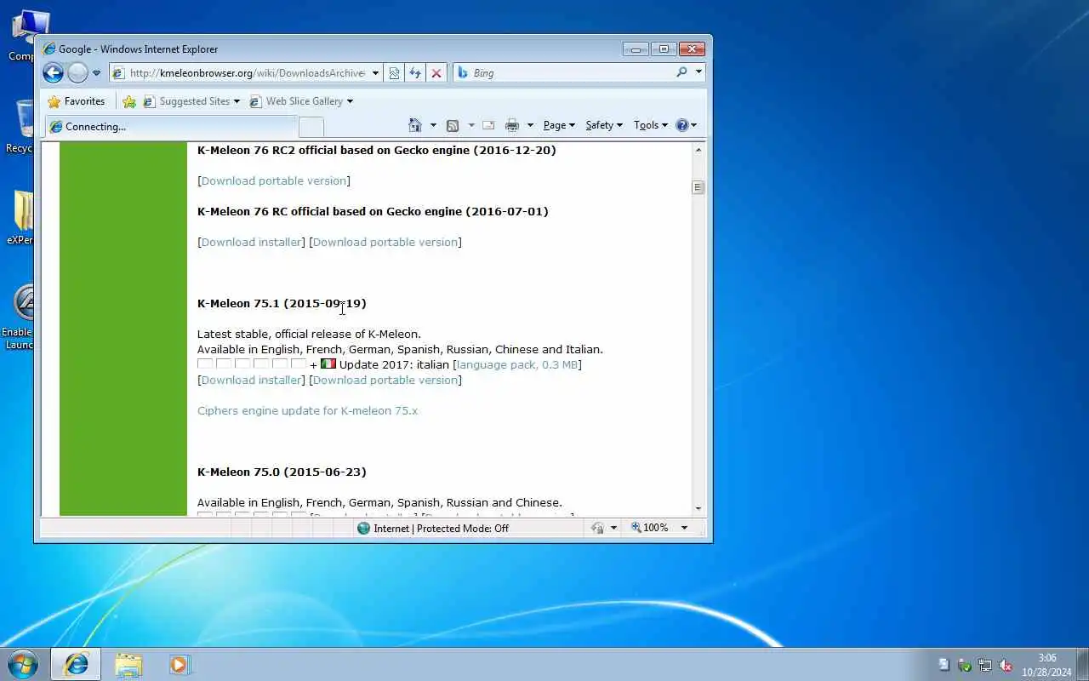Click the Italian flag icon near Update 2017
The width and height of the screenshot is (1089, 681).
[328, 363]
